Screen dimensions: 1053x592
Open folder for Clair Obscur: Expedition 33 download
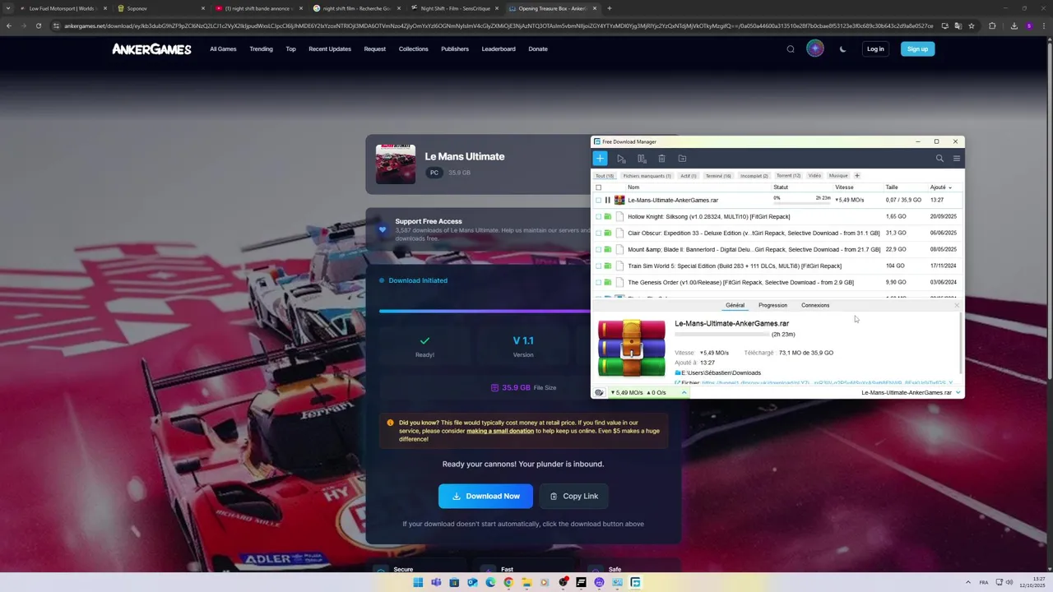(608, 233)
